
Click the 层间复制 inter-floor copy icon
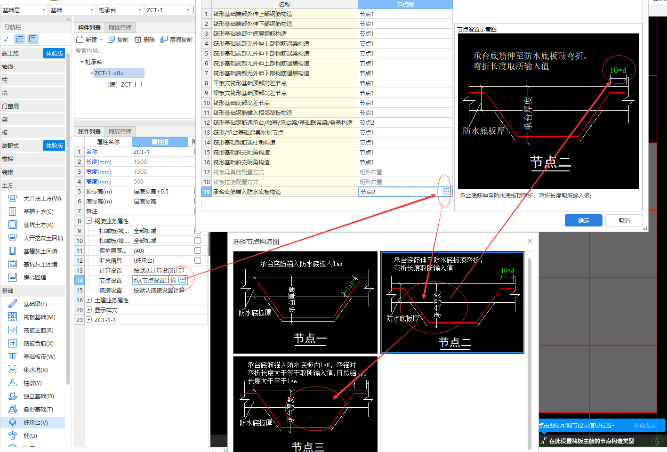(x=164, y=40)
